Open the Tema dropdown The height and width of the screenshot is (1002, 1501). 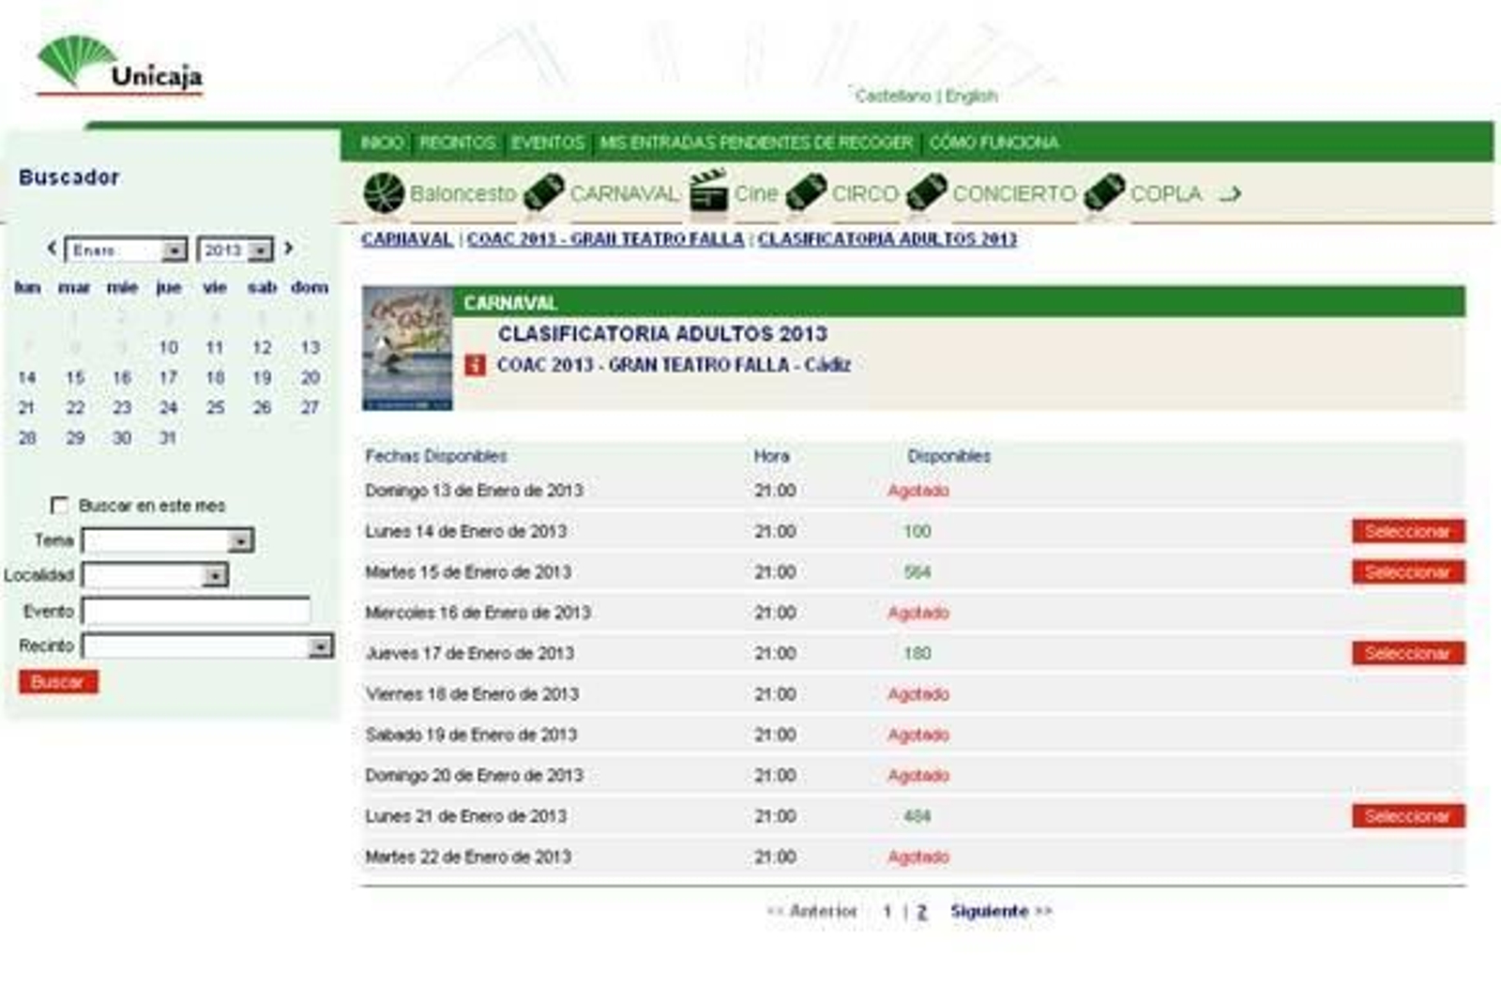242,539
